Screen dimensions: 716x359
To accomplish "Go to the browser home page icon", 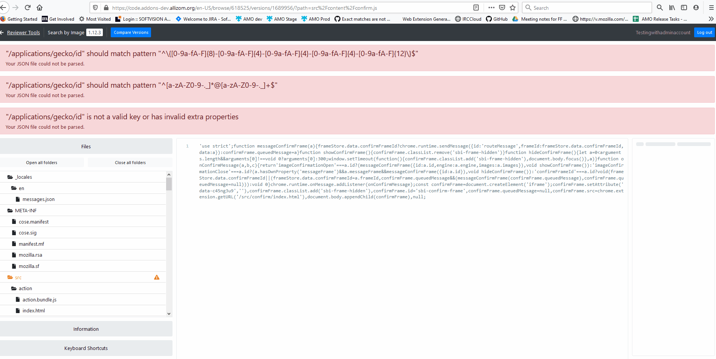I will 40,8.
